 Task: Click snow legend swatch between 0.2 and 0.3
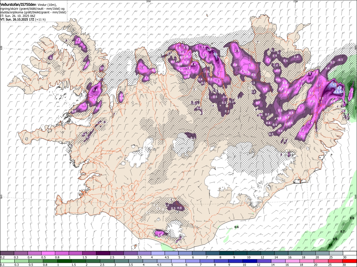[7, 253]
